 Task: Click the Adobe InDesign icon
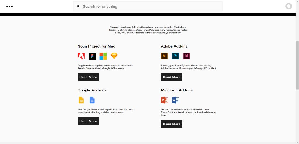(x=186, y=56)
